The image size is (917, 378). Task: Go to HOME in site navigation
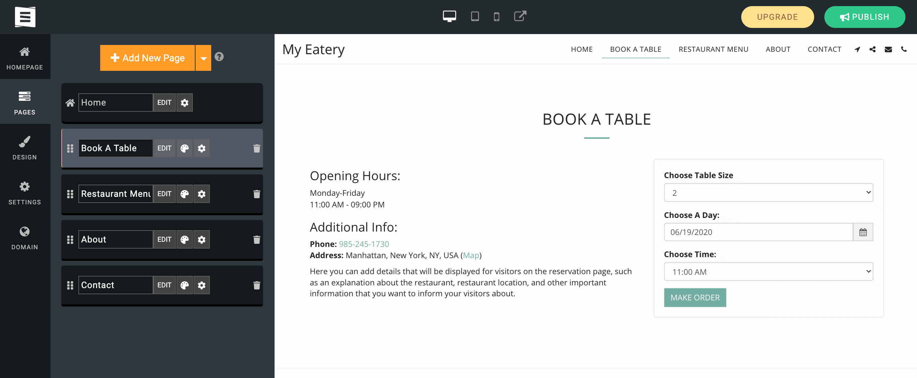582,49
